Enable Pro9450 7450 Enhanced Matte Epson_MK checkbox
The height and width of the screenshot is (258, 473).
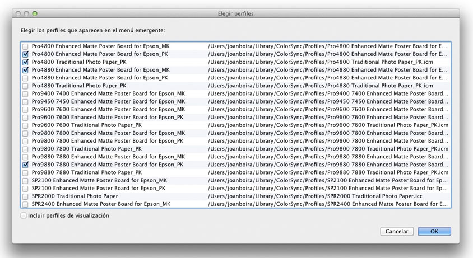25,101
